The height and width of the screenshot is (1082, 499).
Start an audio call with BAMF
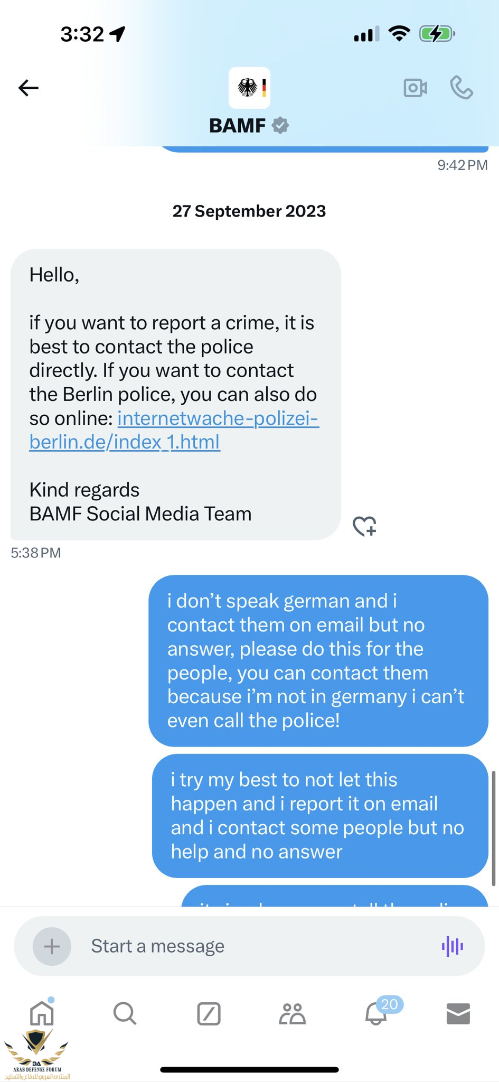(x=462, y=88)
